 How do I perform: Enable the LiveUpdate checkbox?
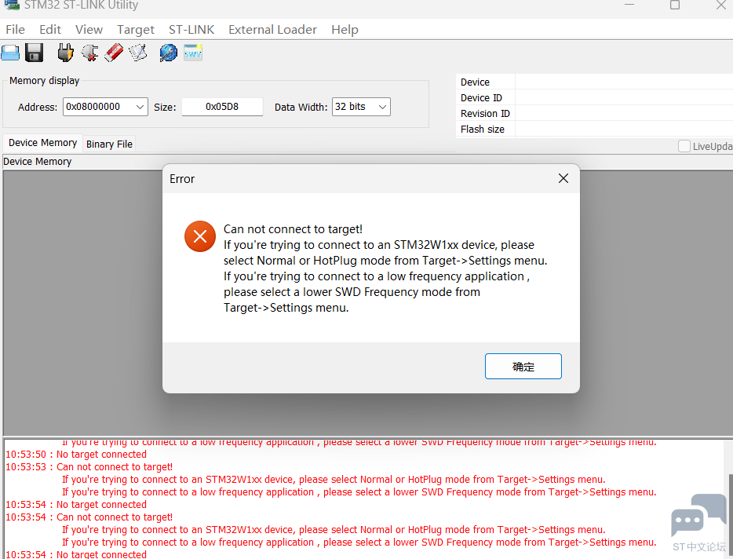coord(684,146)
